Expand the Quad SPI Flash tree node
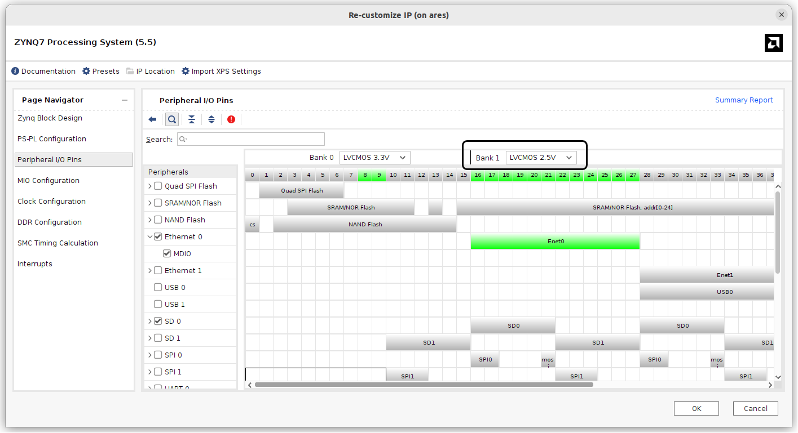The height and width of the screenshot is (433, 798). pos(150,186)
